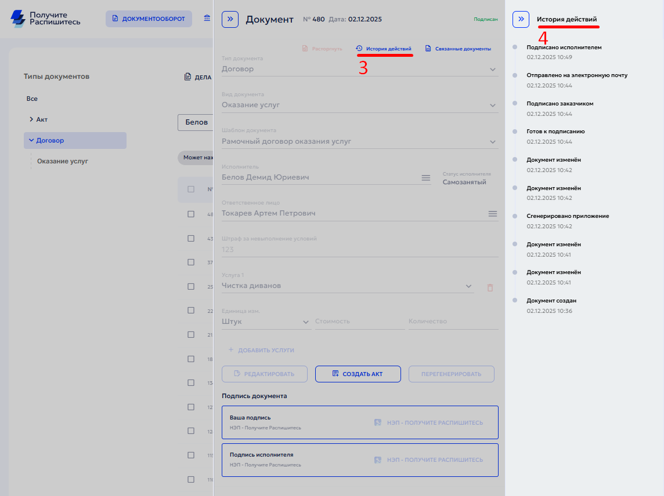The image size is (664, 496).
Task: Click the Добавить услуги button
Action: pyautogui.click(x=261, y=350)
